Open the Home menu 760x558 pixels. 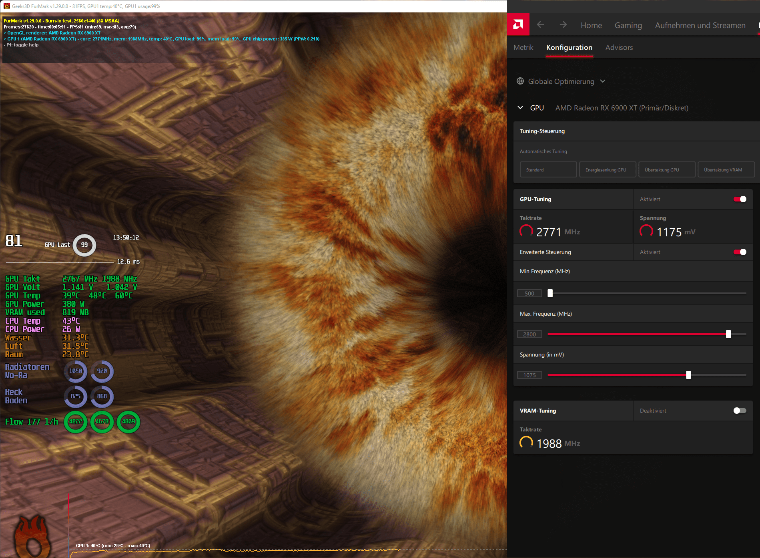tap(591, 25)
